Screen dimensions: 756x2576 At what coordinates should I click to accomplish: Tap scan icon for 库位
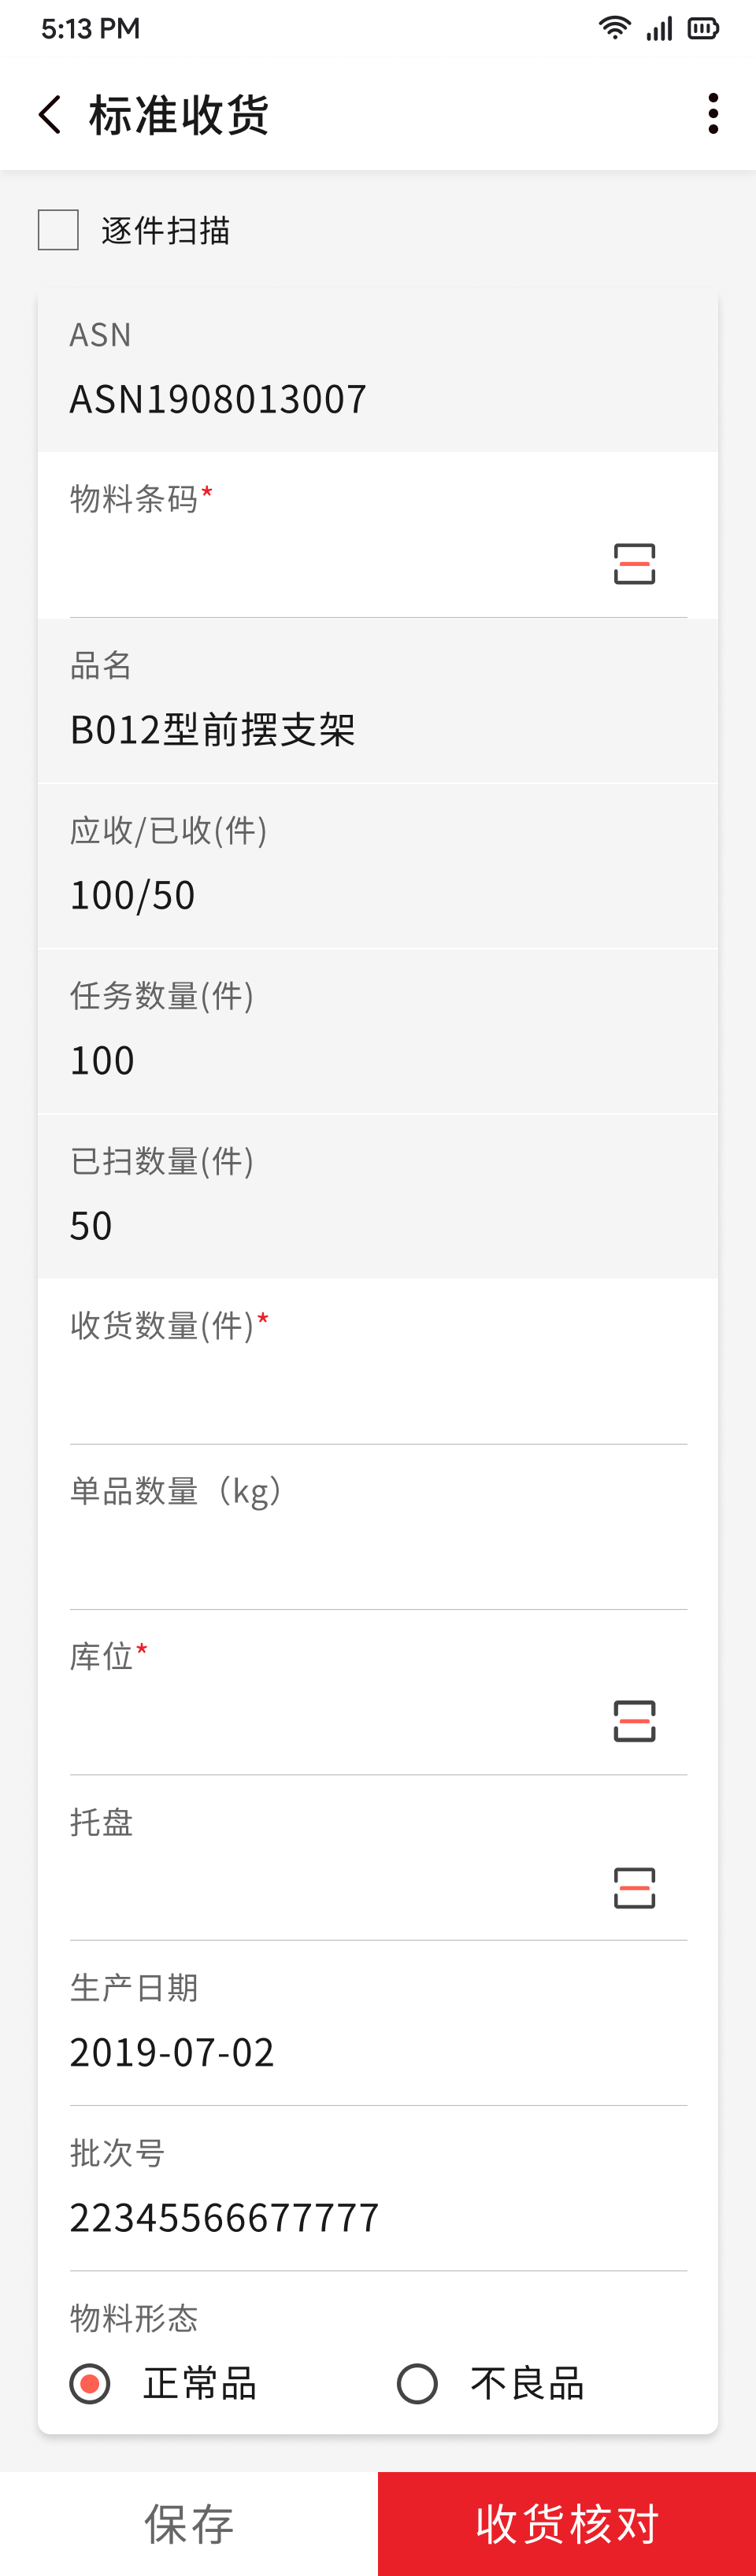pyautogui.click(x=634, y=1720)
